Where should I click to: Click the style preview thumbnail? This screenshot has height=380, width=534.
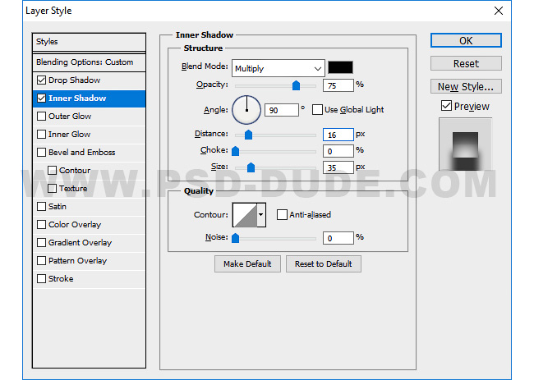point(465,144)
